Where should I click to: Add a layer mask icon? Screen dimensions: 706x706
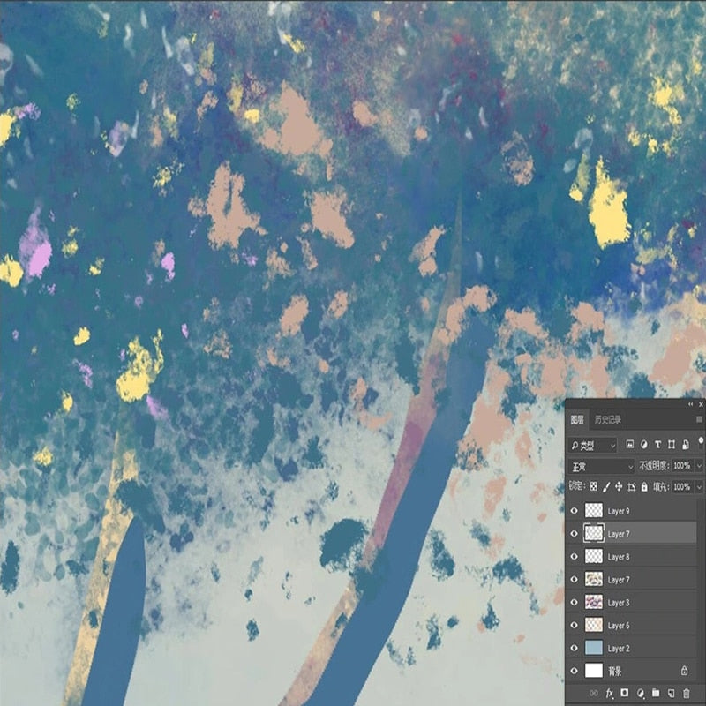[x=623, y=692]
